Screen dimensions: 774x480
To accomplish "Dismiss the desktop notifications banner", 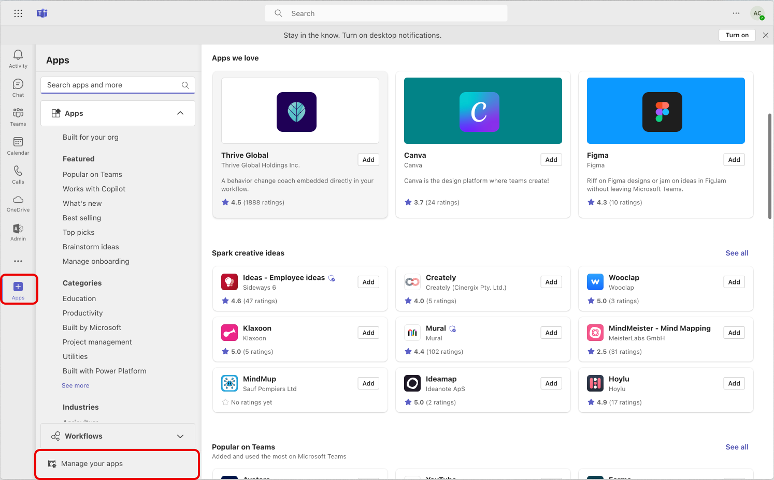I will [x=766, y=35].
